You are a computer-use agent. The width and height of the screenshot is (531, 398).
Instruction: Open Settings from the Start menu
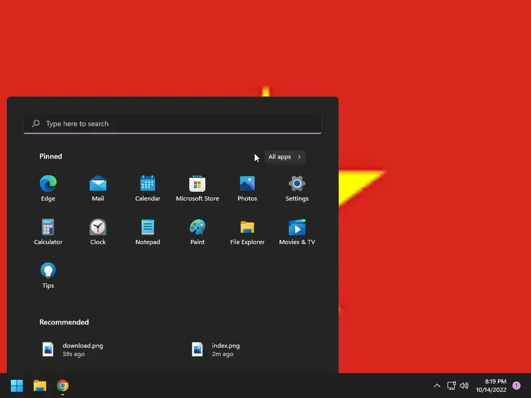click(297, 189)
